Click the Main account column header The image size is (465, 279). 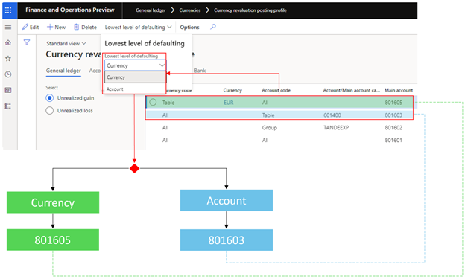tap(399, 90)
